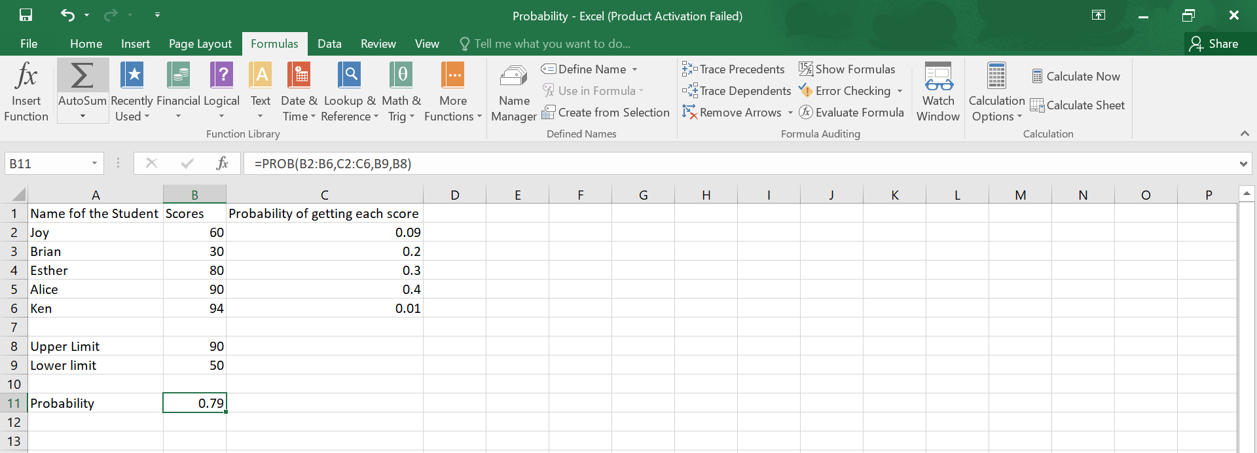Click the formula bar Cancel X icon
Screen dimensions: 1257x453
[151, 163]
